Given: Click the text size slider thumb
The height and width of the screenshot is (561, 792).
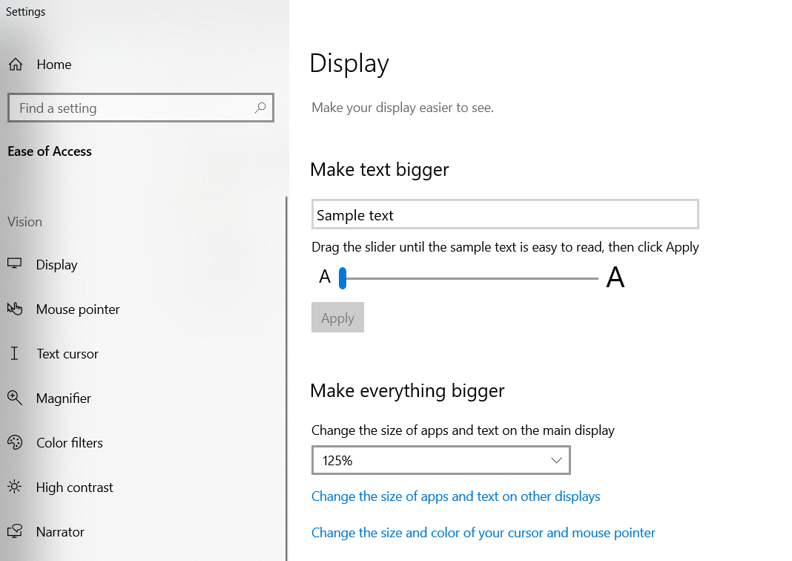Looking at the screenshot, I should click(x=343, y=278).
